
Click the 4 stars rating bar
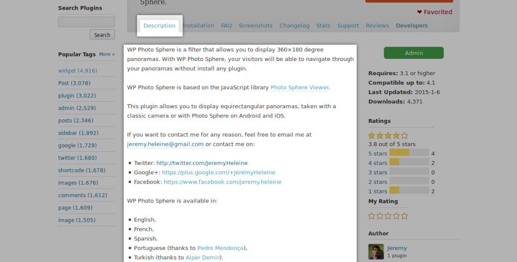pyautogui.click(x=409, y=162)
